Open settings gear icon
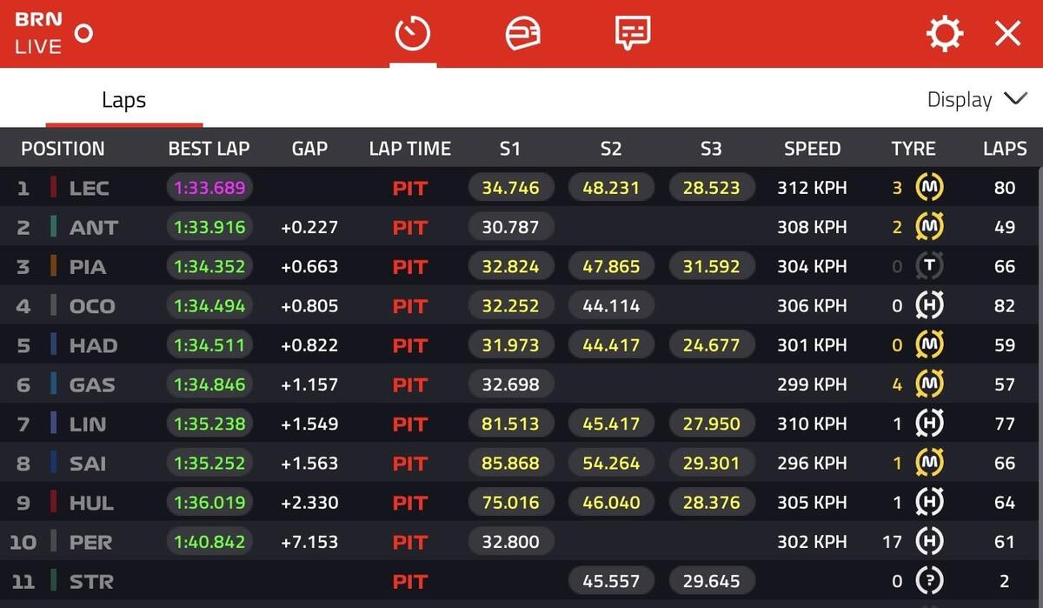This screenshot has height=608, width=1043. (944, 34)
